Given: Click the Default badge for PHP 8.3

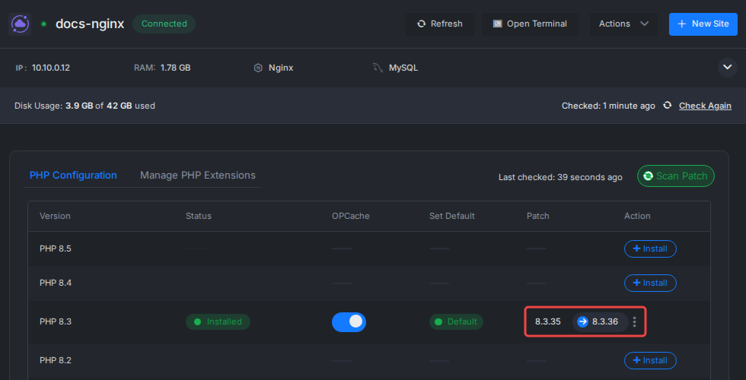Looking at the screenshot, I should pos(456,321).
